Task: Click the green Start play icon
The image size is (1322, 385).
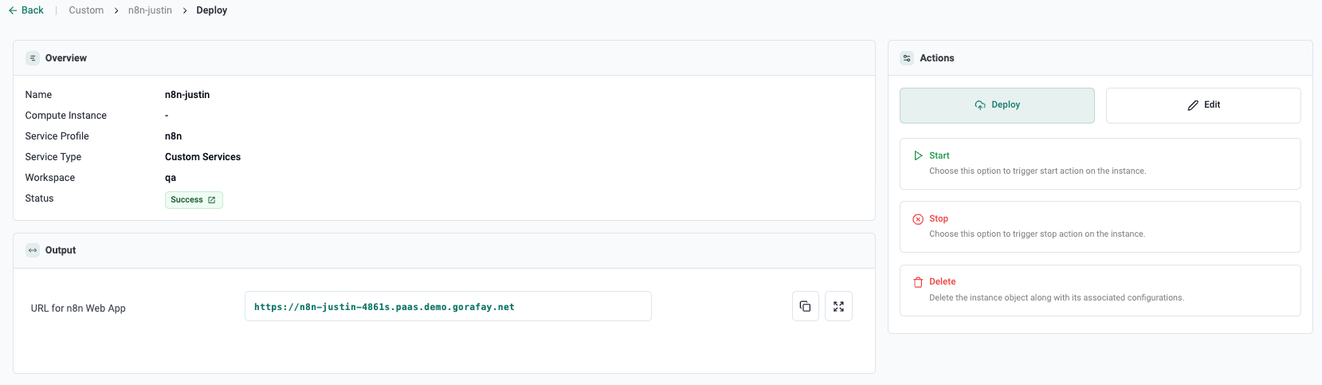Action: [918, 156]
